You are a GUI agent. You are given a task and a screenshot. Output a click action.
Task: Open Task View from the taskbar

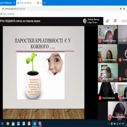click(x=2, y=124)
